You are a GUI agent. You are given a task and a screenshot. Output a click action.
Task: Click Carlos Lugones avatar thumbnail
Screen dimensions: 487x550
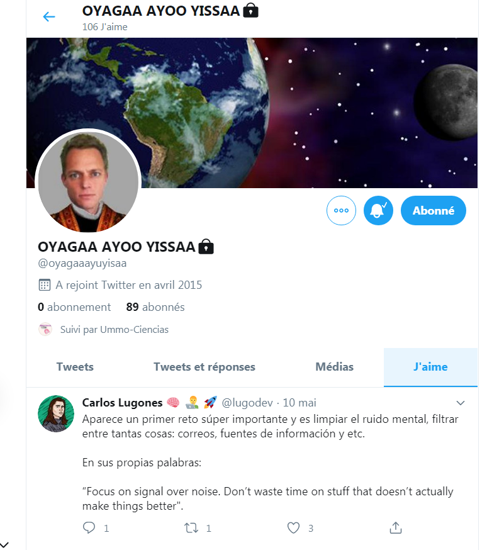[56, 413]
